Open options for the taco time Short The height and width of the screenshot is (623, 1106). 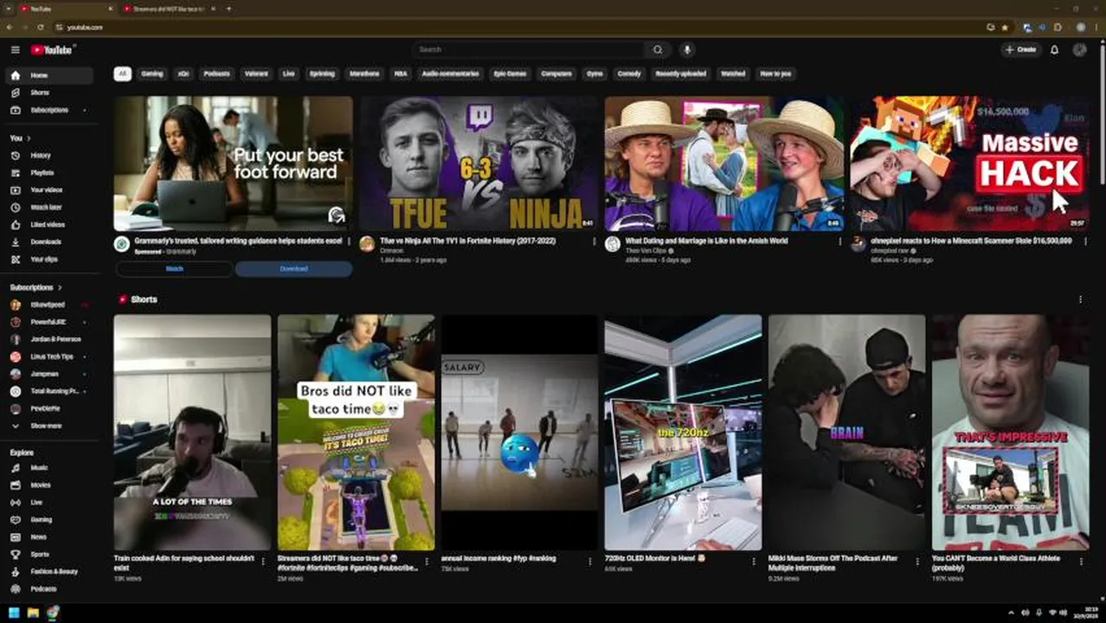point(427,562)
